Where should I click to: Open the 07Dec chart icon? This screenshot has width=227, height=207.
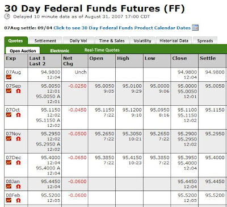pyautogui.click(x=9, y=163)
